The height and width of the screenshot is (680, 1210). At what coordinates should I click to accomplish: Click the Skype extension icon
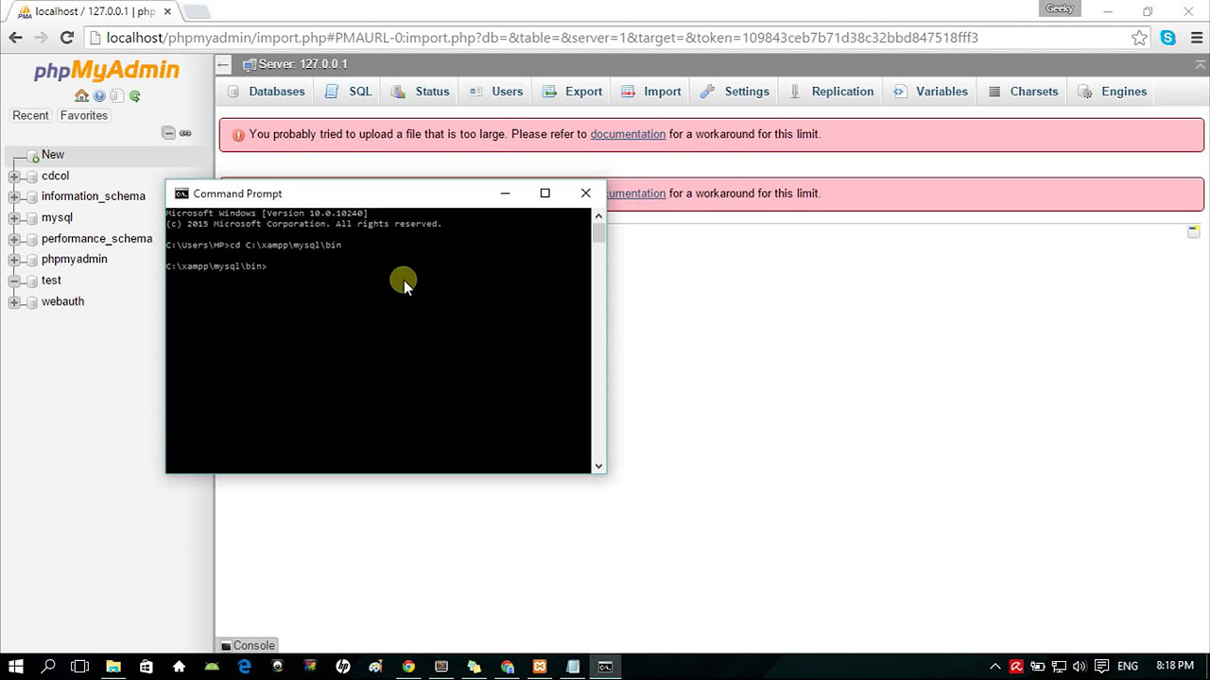[x=1168, y=38]
